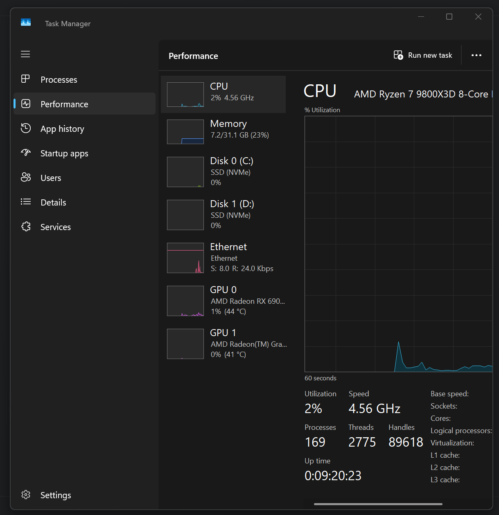Select the CPU mini graph thumbnail
Viewport: 499px width, 515px height.
pyautogui.click(x=185, y=95)
